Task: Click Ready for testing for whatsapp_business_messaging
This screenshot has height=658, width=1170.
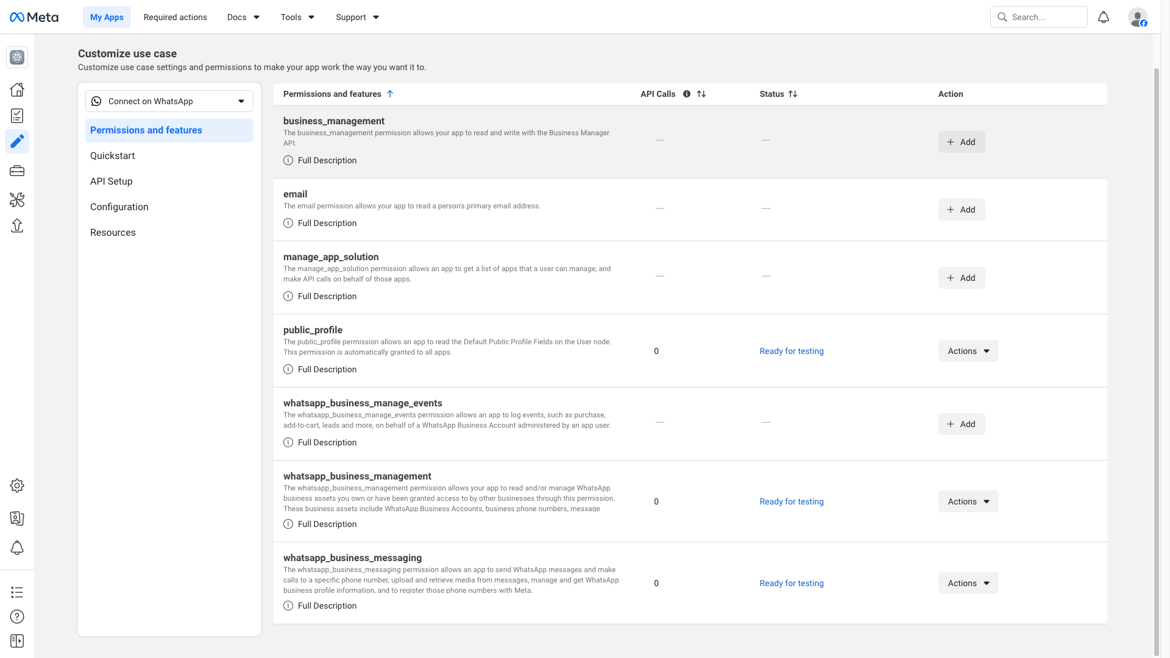Action: pos(792,583)
